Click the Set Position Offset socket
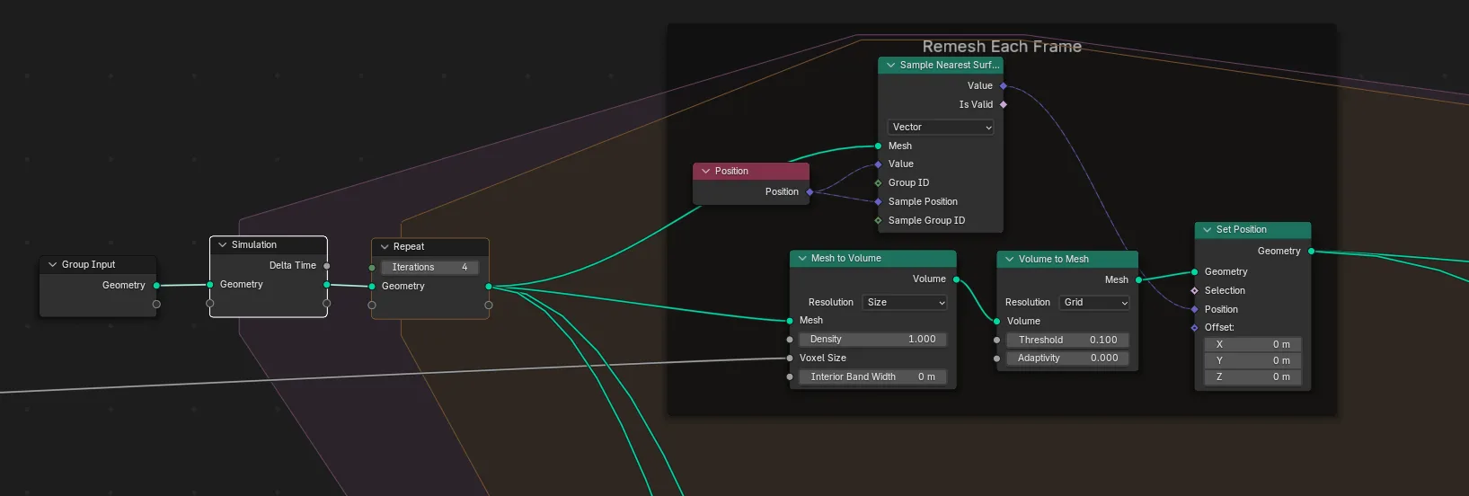This screenshot has height=496, width=1469. [1194, 327]
